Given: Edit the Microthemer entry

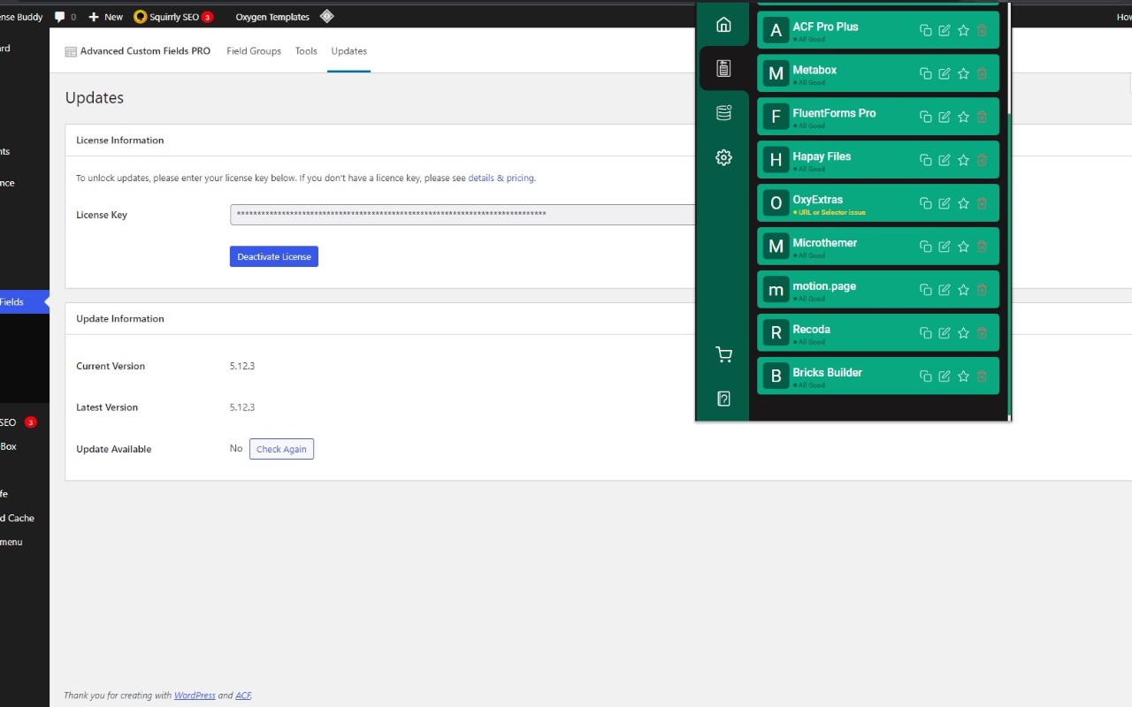Looking at the screenshot, I should [945, 247].
